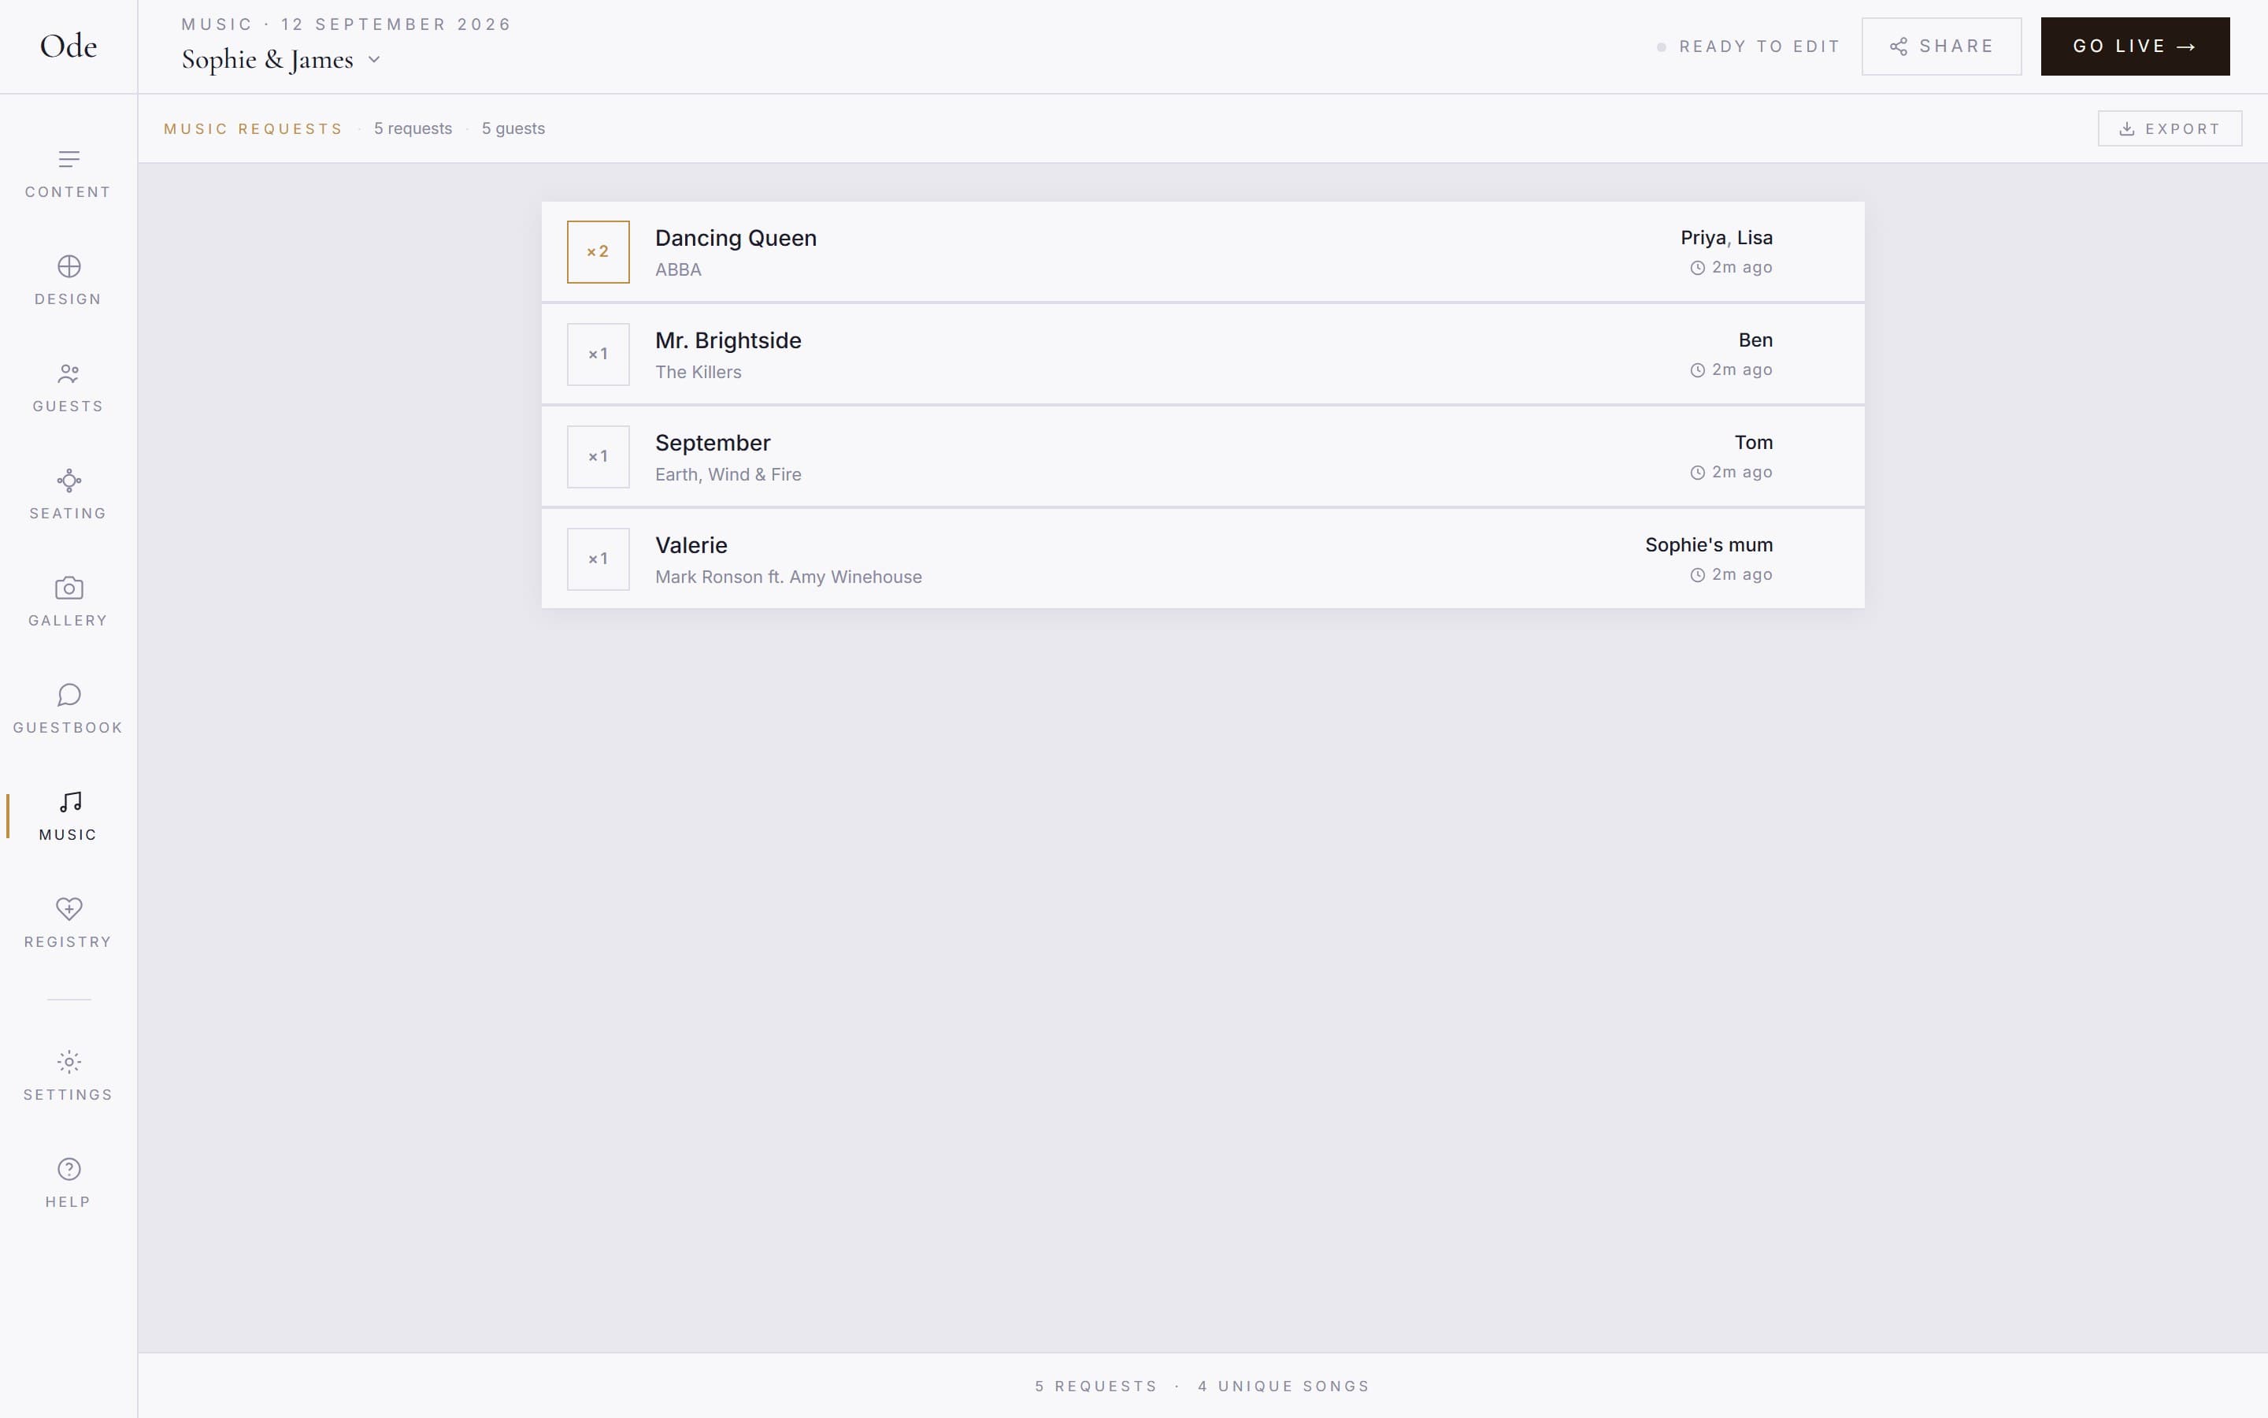The width and height of the screenshot is (2268, 1418).
Task: Click the clock icon on Valerie row
Action: 1697,575
